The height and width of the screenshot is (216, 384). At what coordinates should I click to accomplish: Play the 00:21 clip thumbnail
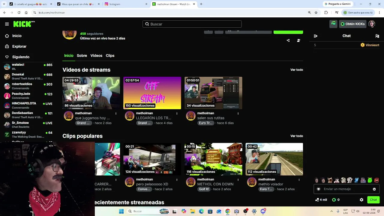point(152,159)
